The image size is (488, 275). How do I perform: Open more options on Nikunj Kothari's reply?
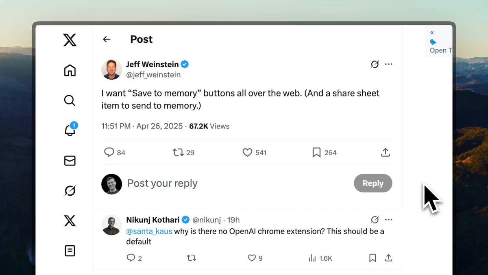(x=389, y=220)
